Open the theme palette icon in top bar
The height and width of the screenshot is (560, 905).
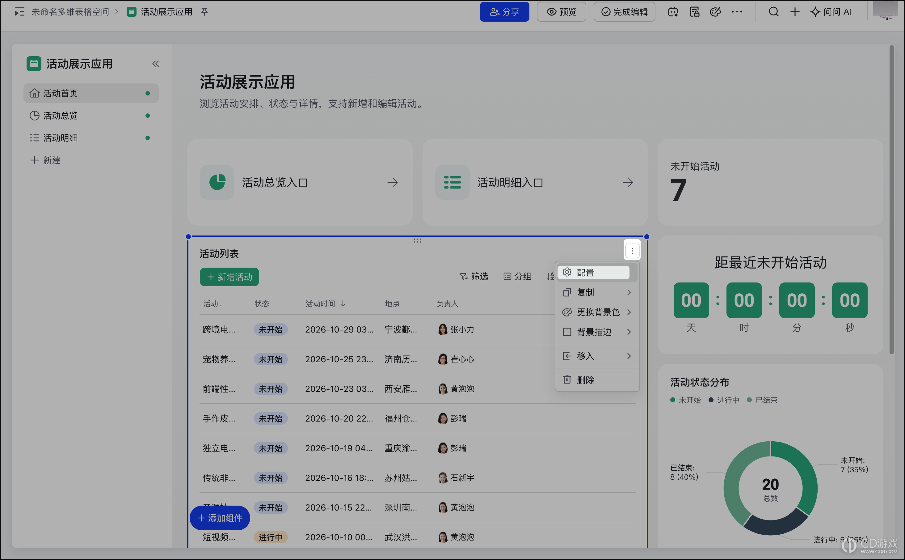click(x=715, y=12)
